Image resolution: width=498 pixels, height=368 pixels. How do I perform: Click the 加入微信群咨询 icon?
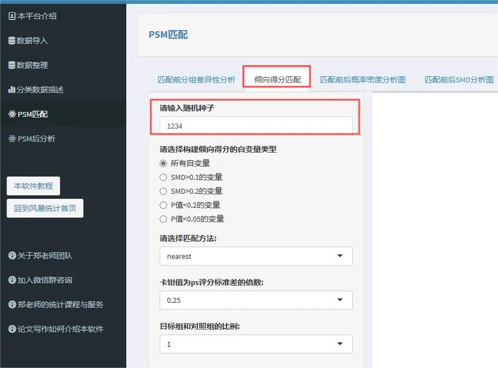click(12, 280)
